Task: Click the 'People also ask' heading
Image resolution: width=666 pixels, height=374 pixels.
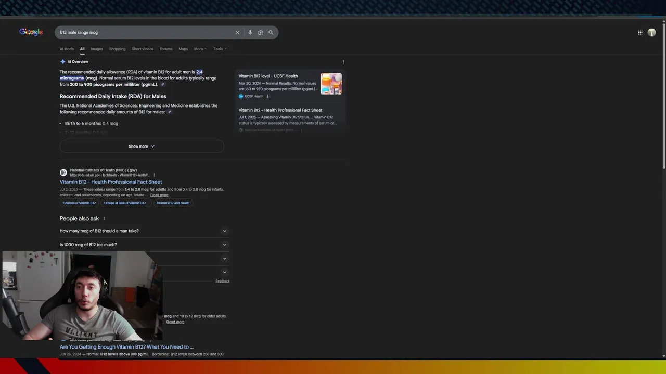Action: 79,219
